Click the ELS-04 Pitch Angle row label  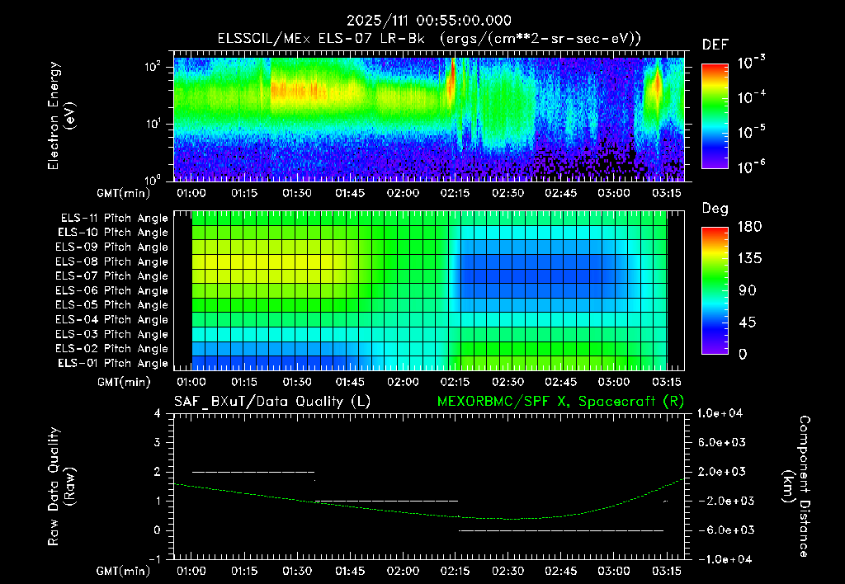(x=112, y=319)
